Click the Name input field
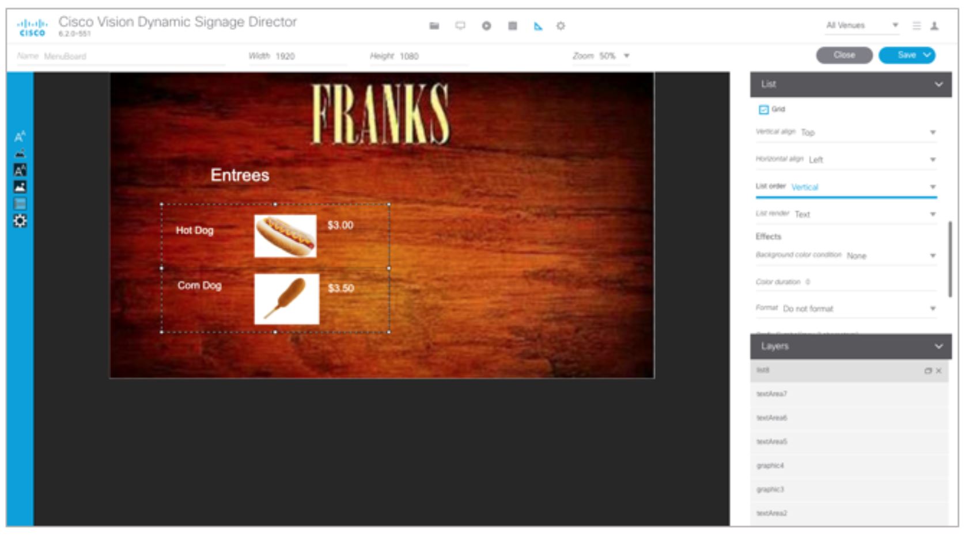 [121, 56]
